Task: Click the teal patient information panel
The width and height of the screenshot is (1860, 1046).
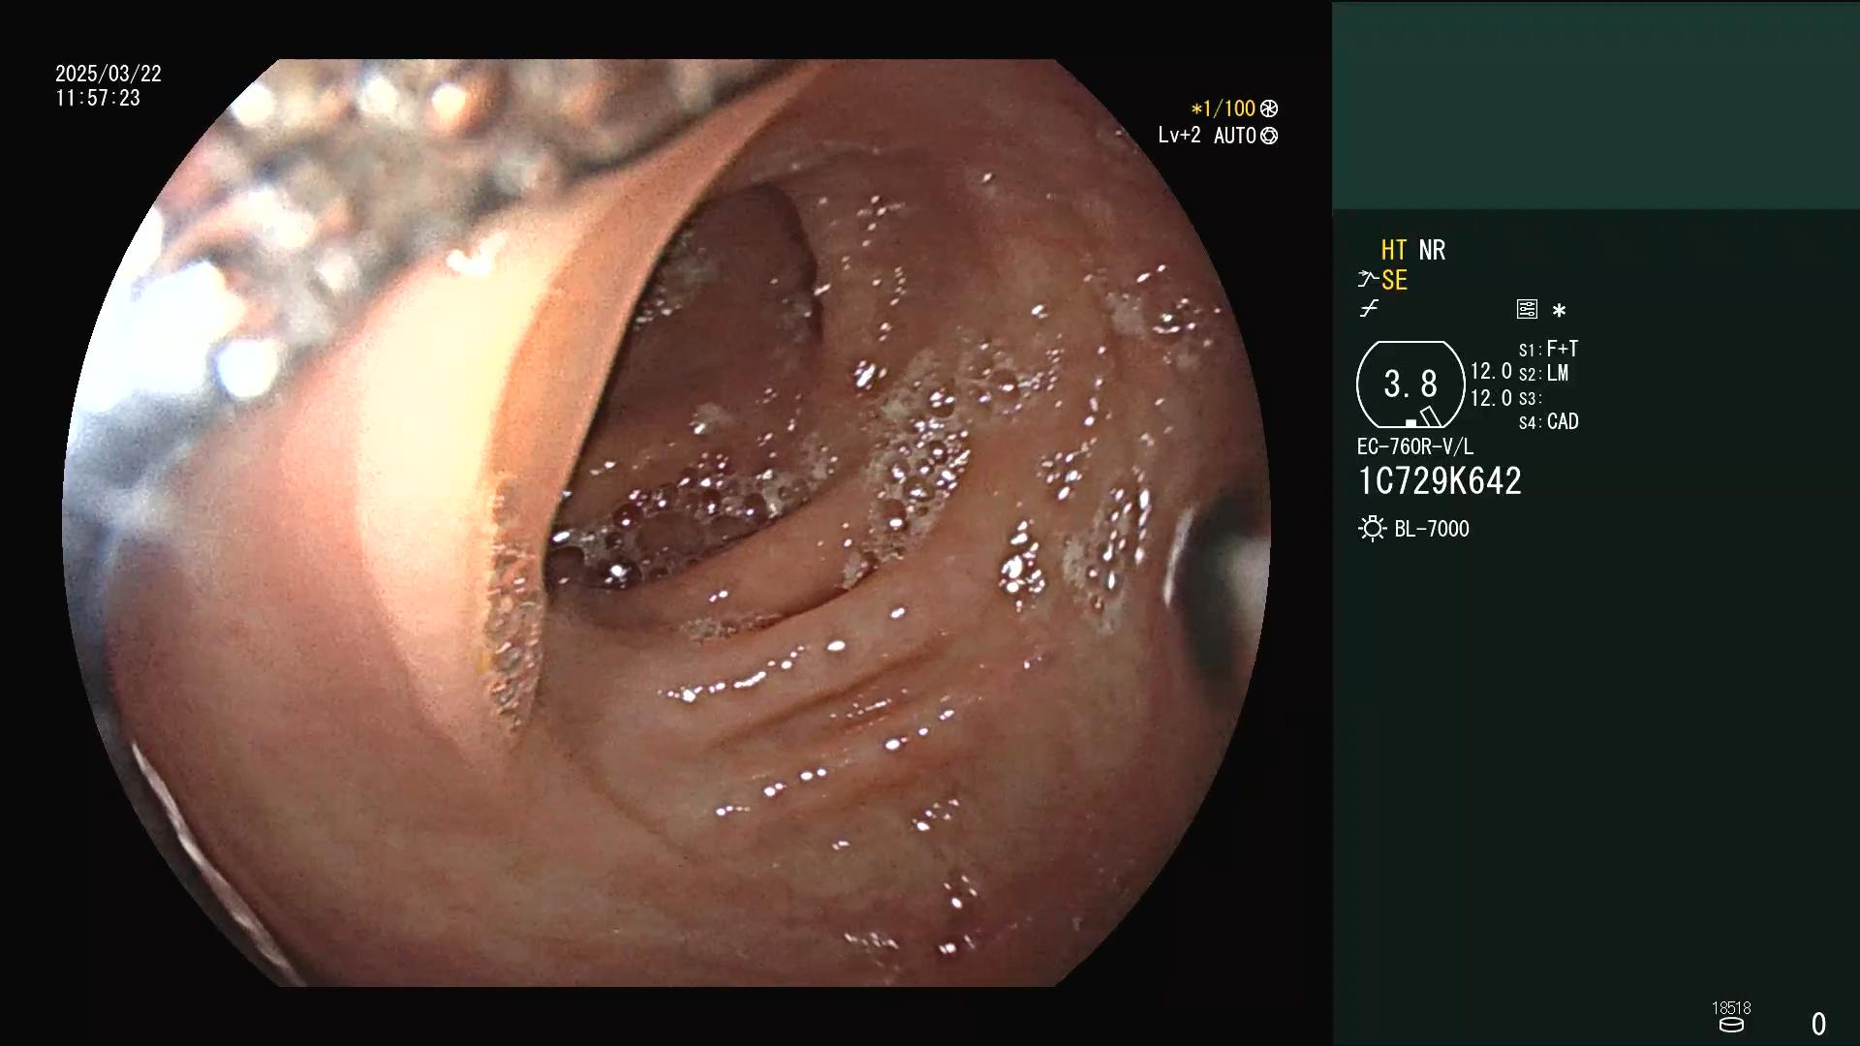Action: tap(1596, 107)
